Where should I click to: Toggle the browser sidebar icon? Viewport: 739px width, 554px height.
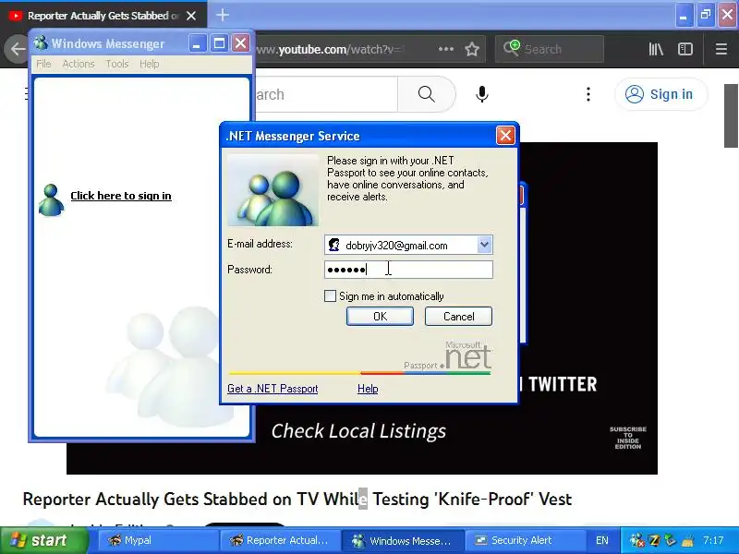[684, 49]
